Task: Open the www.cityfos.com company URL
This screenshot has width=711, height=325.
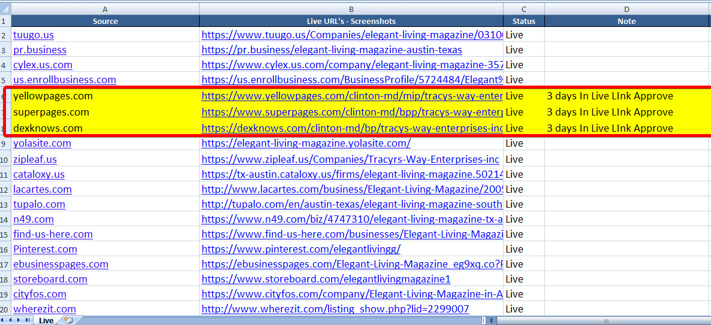Action: pyautogui.click(x=352, y=294)
